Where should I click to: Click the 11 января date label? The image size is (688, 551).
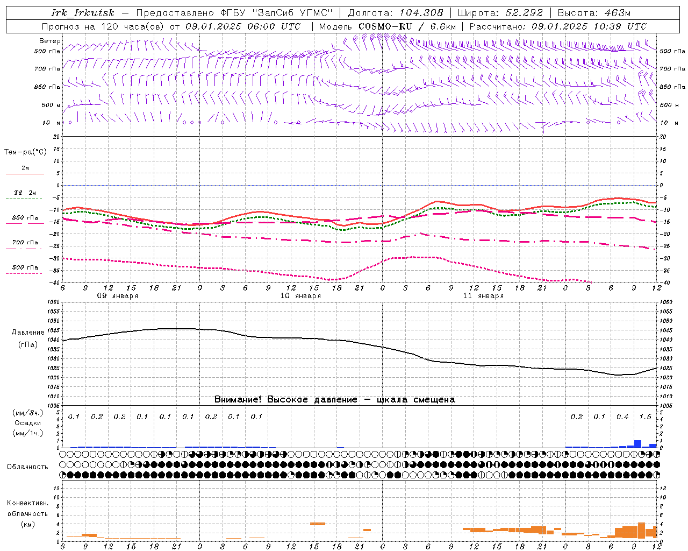coord(483,296)
